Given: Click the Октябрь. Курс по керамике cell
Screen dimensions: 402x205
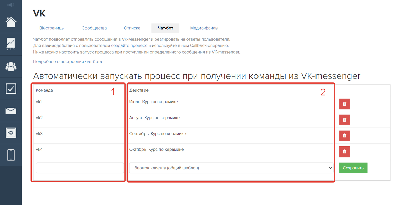Looking at the screenshot, I should 231,152.
